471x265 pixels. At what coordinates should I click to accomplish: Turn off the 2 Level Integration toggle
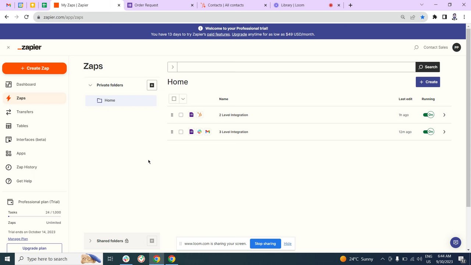click(428, 115)
